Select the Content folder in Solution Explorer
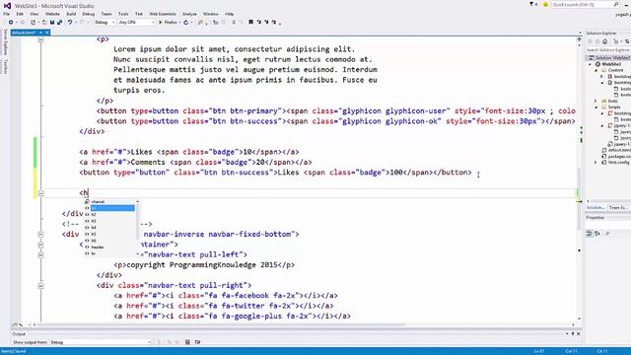 click(615, 70)
